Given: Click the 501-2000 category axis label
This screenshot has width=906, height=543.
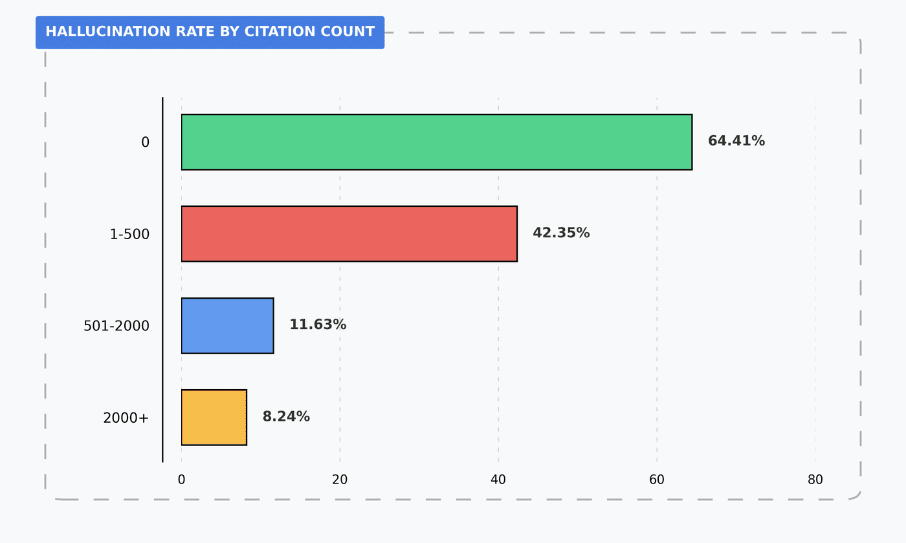Looking at the screenshot, I should (x=116, y=326).
